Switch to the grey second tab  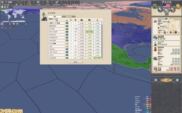point(69,17)
